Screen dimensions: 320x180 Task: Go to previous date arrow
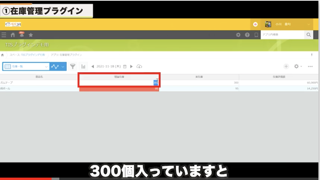[93, 67]
